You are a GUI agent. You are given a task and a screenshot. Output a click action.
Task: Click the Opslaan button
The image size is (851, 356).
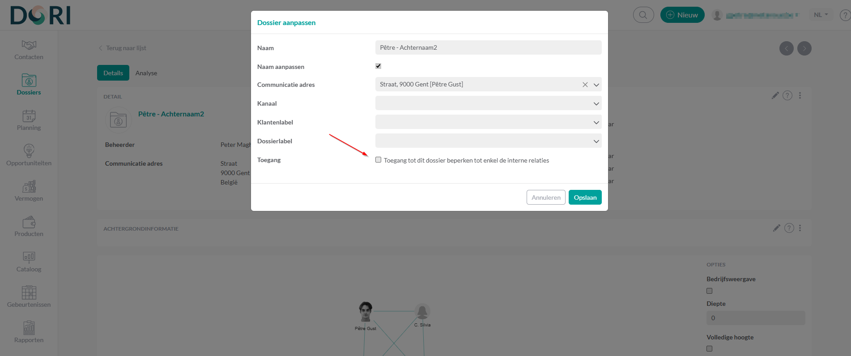(585, 197)
